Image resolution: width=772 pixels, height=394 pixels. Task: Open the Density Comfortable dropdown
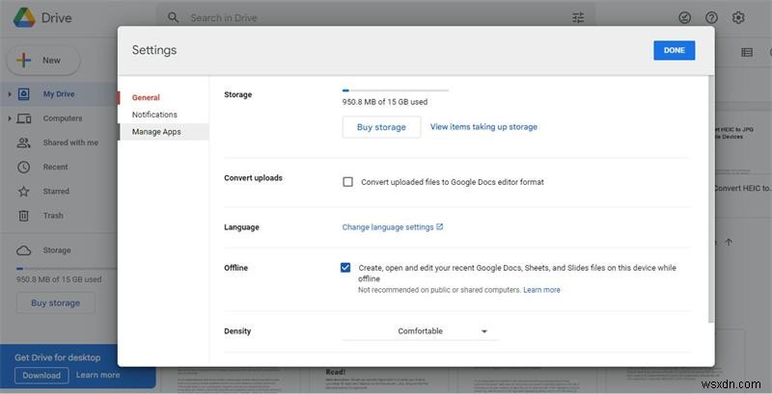[x=420, y=331]
